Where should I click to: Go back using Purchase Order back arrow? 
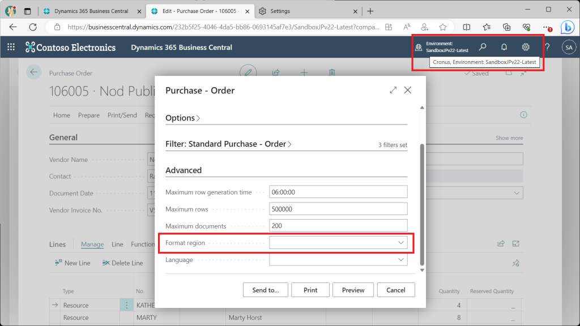[x=33, y=72]
